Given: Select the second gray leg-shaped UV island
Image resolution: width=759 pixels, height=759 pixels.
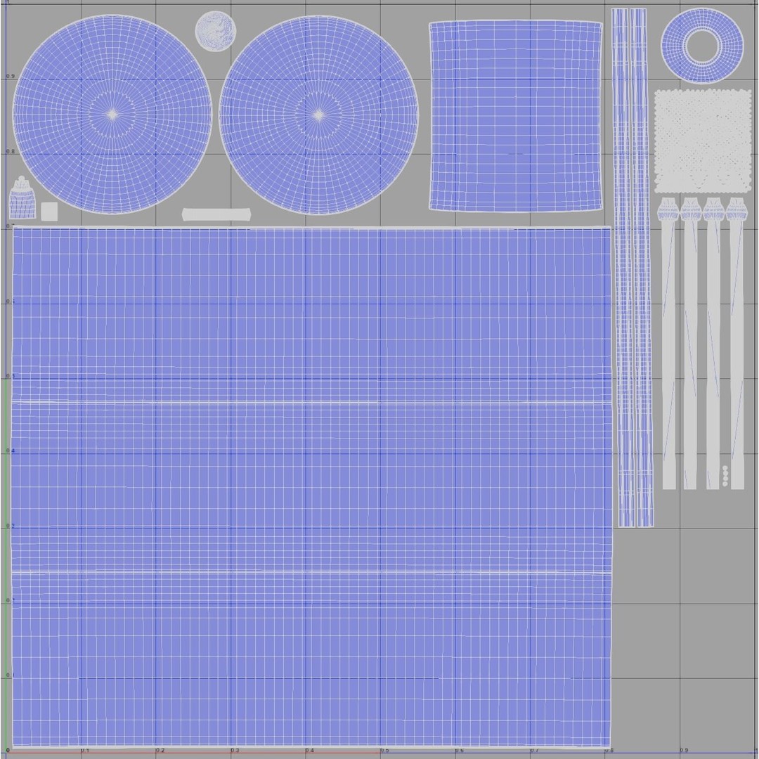Looking at the screenshot, I should coord(690,343).
